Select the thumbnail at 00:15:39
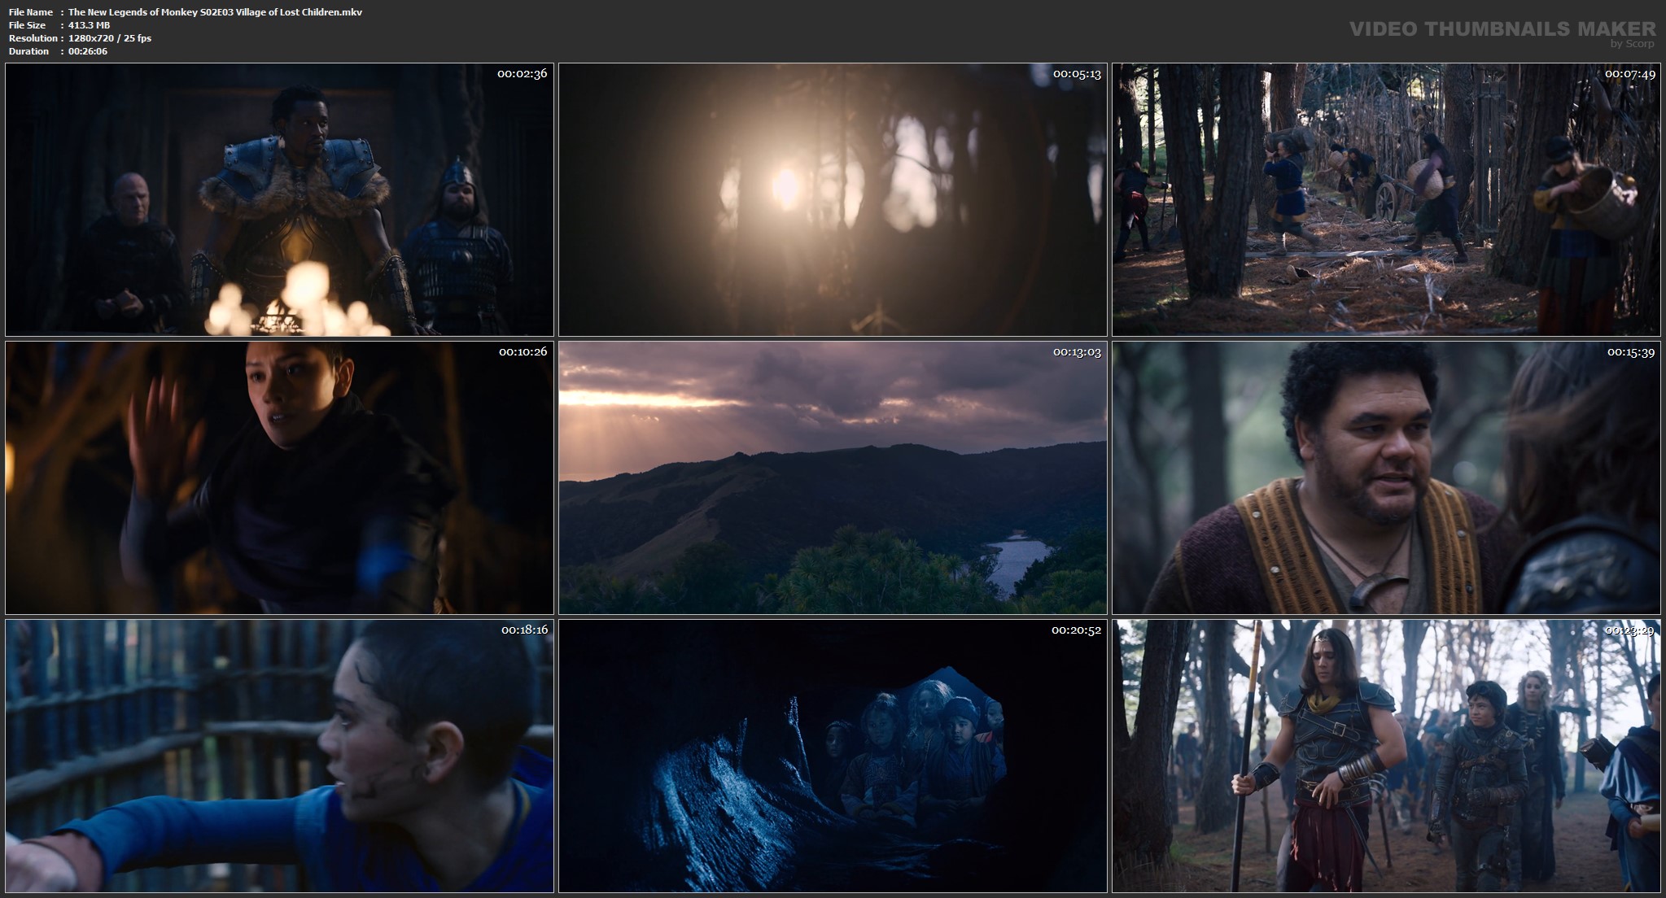The height and width of the screenshot is (898, 1666). [1386, 477]
